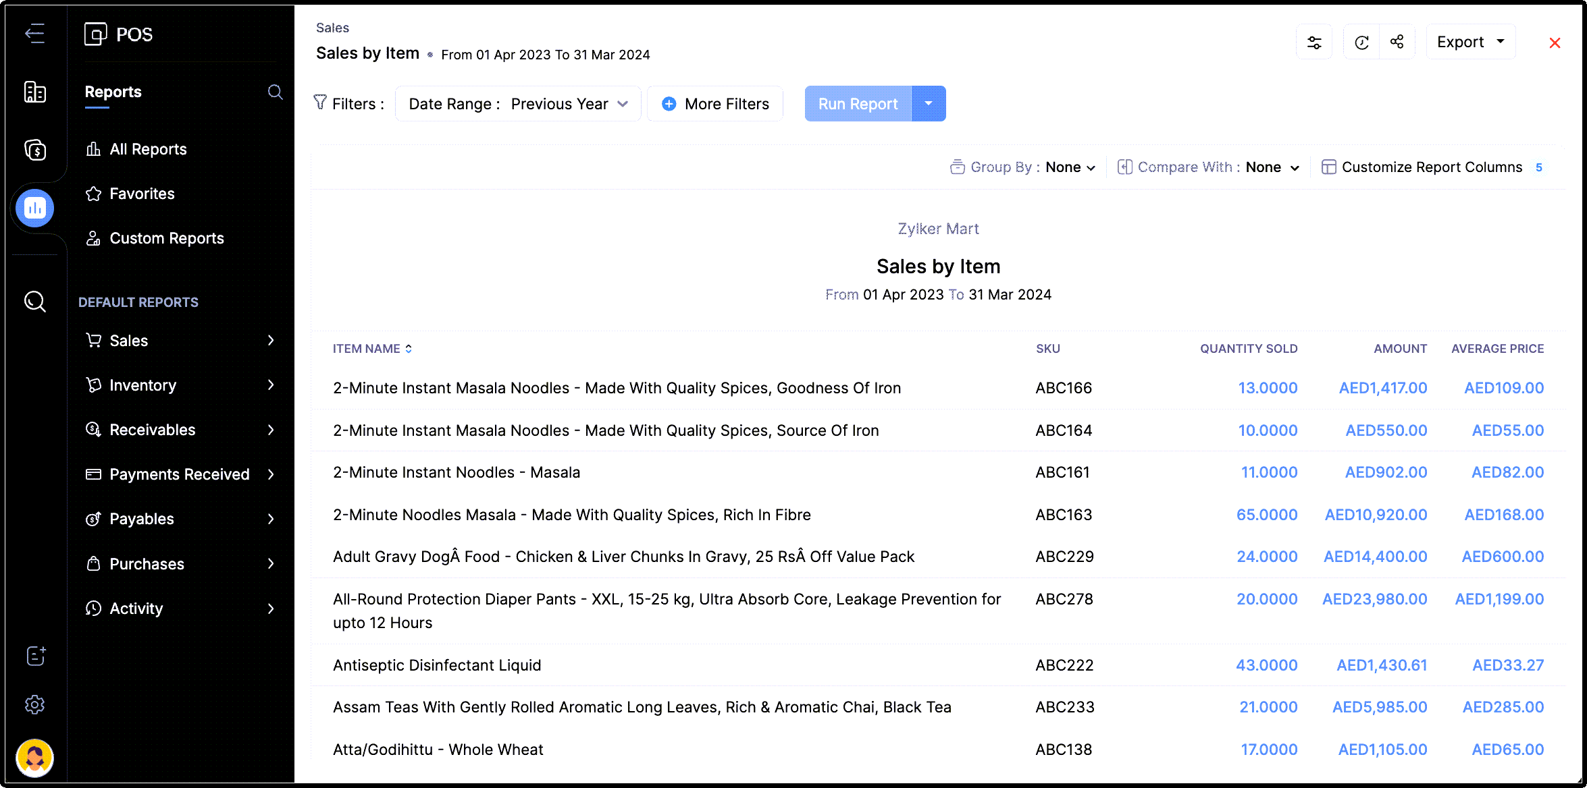Open the settings gear in left rail

[34, 705]
